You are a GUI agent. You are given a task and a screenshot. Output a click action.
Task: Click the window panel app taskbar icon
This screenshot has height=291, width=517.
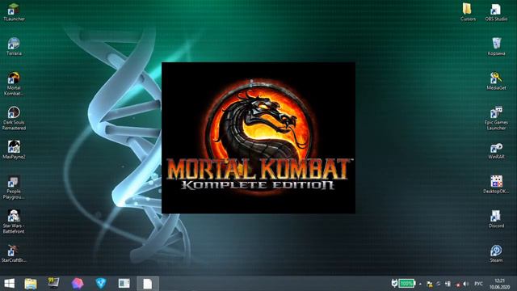point(124,284)
